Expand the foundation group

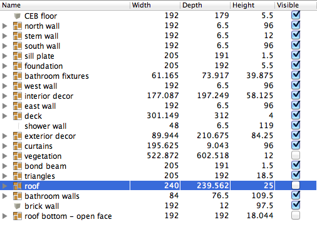(x=4, y=66)
